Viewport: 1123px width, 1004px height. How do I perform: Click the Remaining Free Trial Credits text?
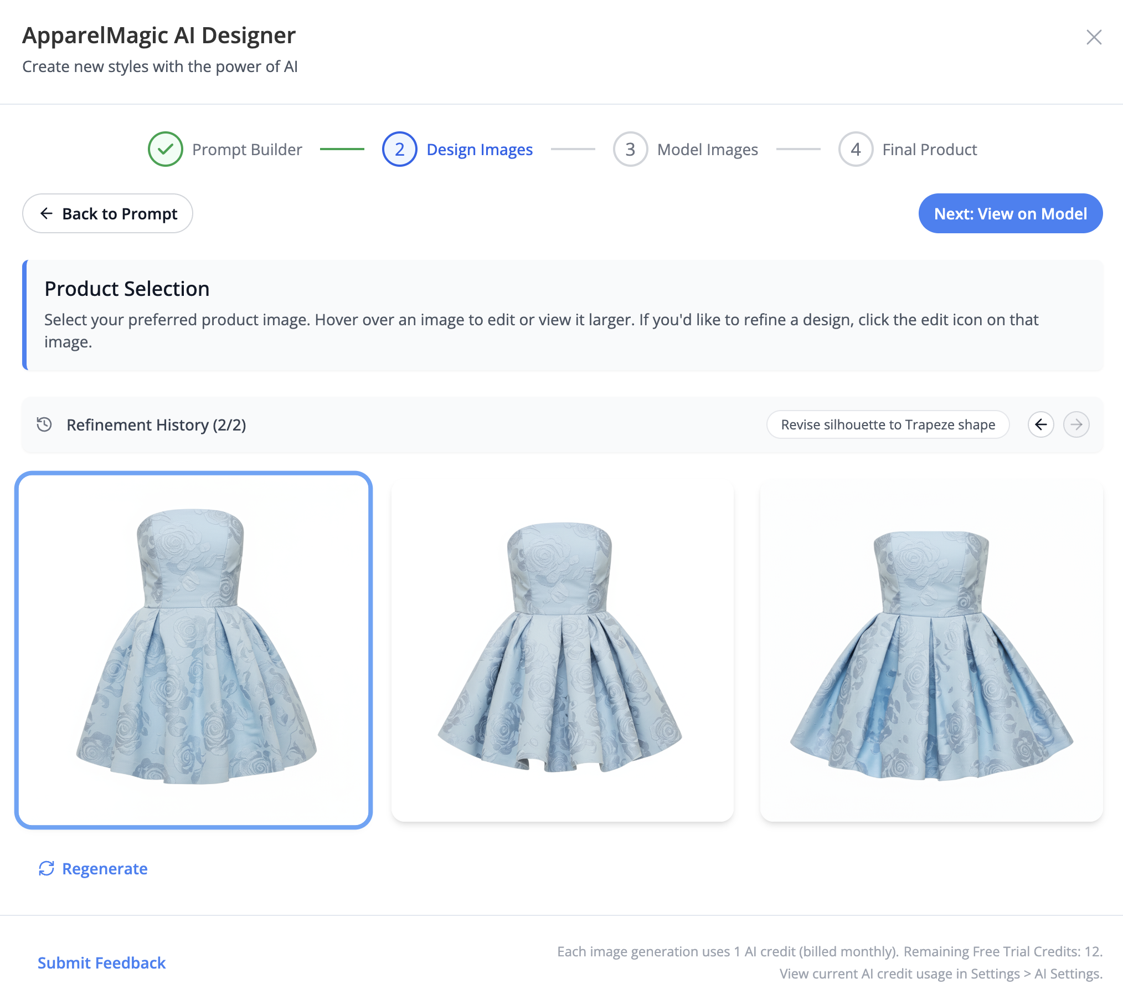(1003, 951)
